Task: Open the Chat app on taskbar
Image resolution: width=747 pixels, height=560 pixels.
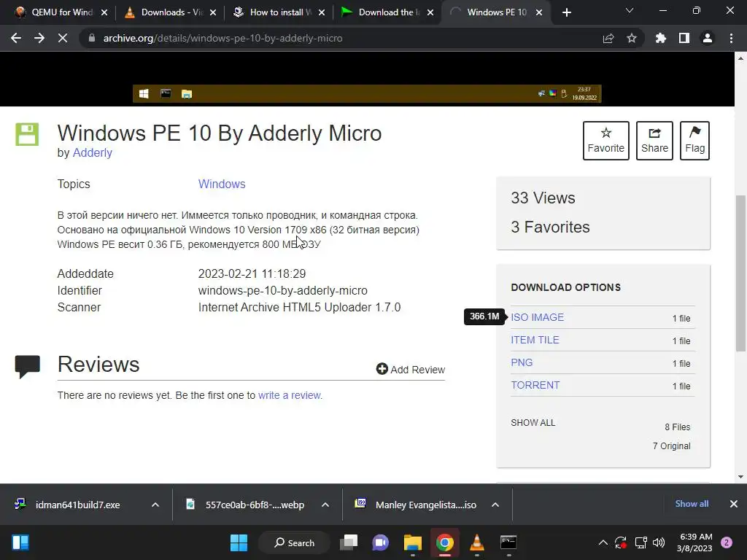Action: tap(380, 542)
